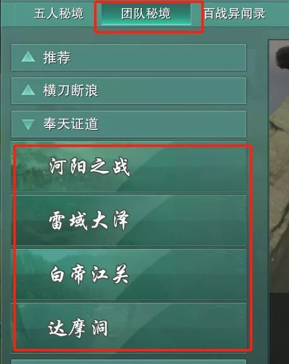Click the 横刀断浪 label text
289x364 pixels.
(x=71, y=91)
